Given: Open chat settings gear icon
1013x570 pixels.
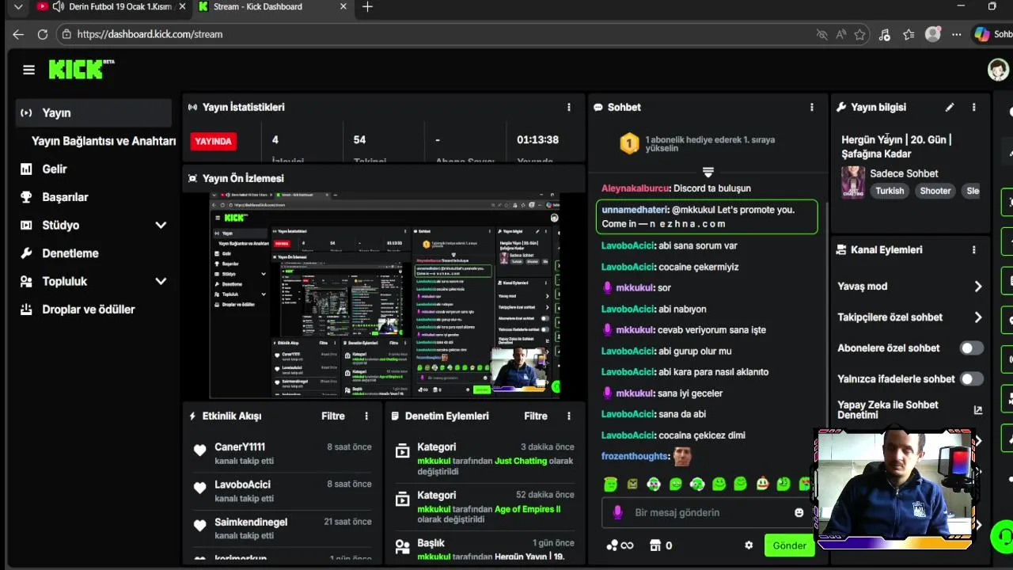Looking at the screenshot, I should coord(749,545).
